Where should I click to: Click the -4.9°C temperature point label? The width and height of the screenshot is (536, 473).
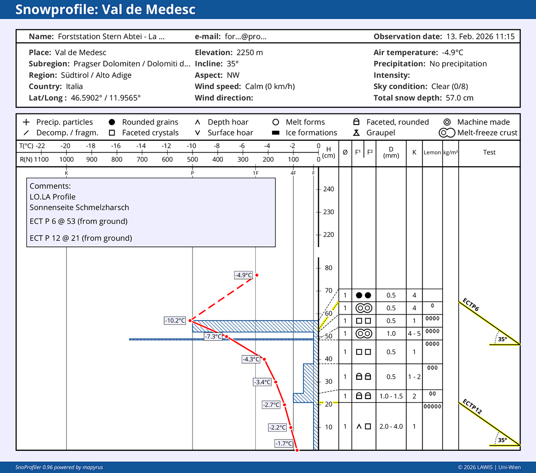coord(243,275)
